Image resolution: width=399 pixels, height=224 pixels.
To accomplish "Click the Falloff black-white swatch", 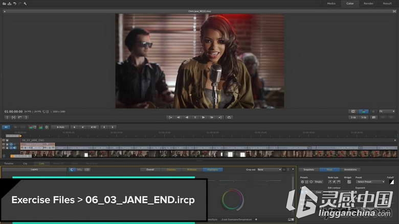I will coord(391,182).
